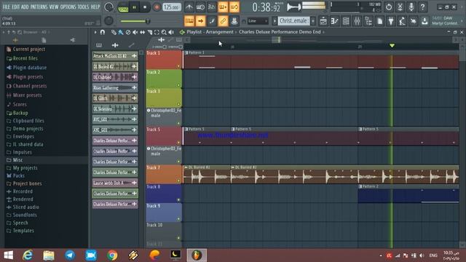Image resolution: width=466 pixels, height=262 pixels.
Task: Open Chrome from the Windows taskbar
Action: coord(112,255)
